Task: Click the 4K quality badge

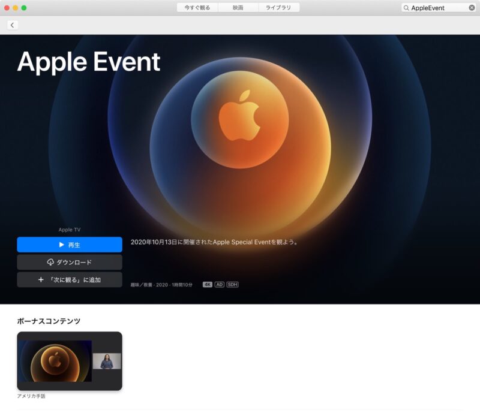Action: point(207,285)
